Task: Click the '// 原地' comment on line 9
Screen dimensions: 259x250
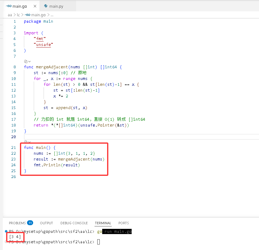Action: tap(79, 73)
